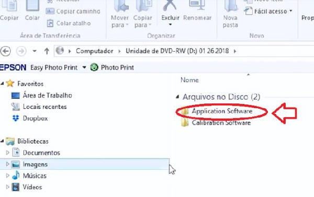Go up one folder level arrow

tap(47, 51)
